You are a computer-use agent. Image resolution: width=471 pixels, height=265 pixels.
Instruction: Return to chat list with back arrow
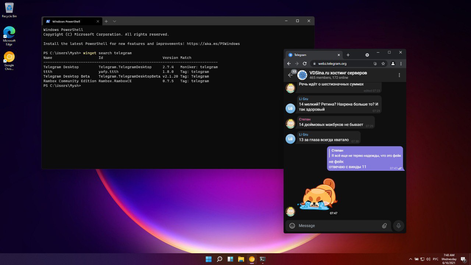click(290, 75)
